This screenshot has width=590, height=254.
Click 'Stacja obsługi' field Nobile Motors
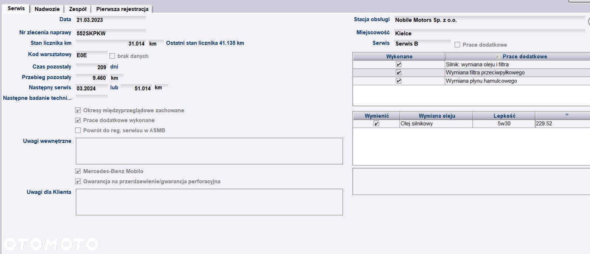point(489,20)
